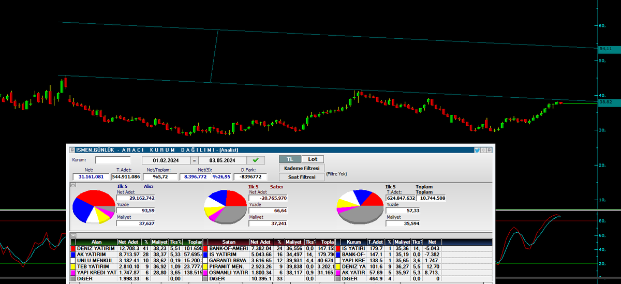The width and height of the screenshot is (621, 284).
Task: Collapse the pie chart section
Action: pyautogui.click(x=73, y=184)
